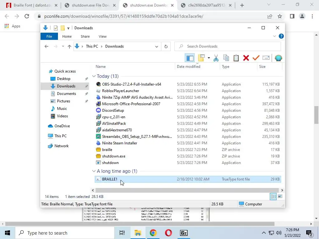Image resolution: width=319 pixels, height=239 pixels.
Task: Open the folder options toolbar icon
Action: 201,58
